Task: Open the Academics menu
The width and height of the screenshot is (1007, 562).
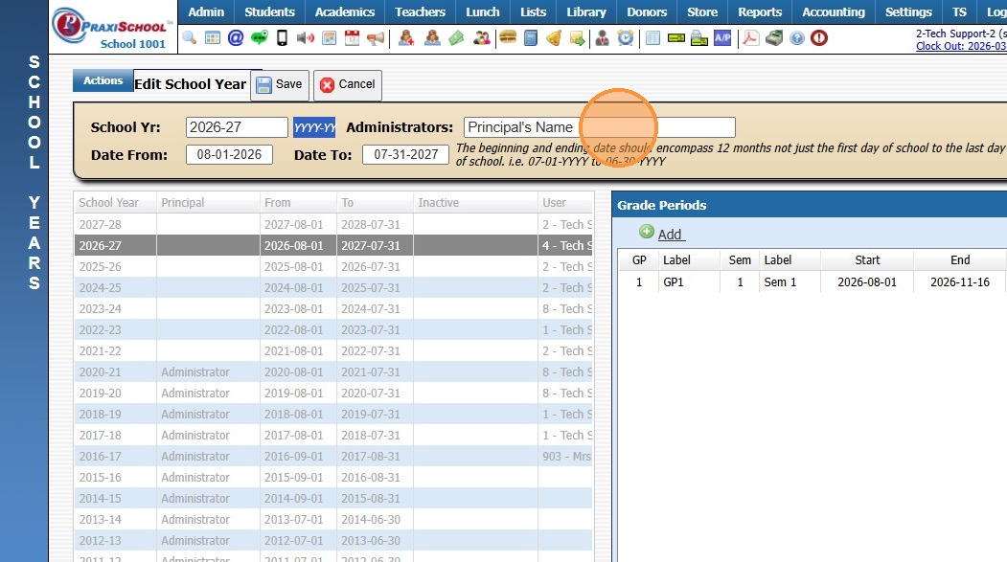Action: [345, 12]
